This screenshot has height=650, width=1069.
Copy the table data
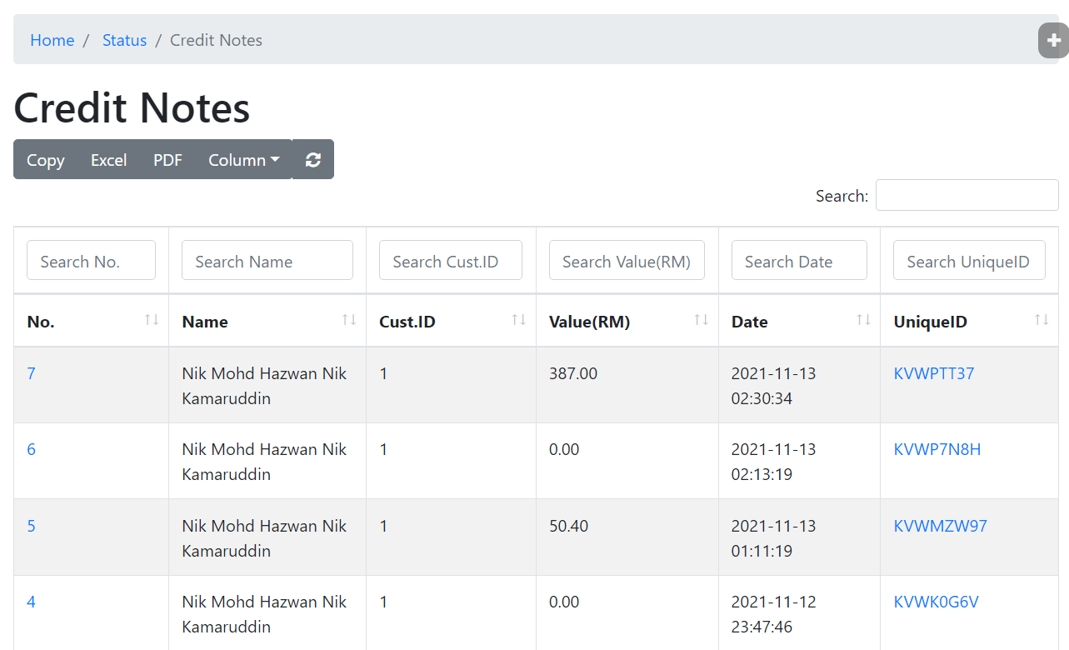pyautogui.click(x=45, y=159)
